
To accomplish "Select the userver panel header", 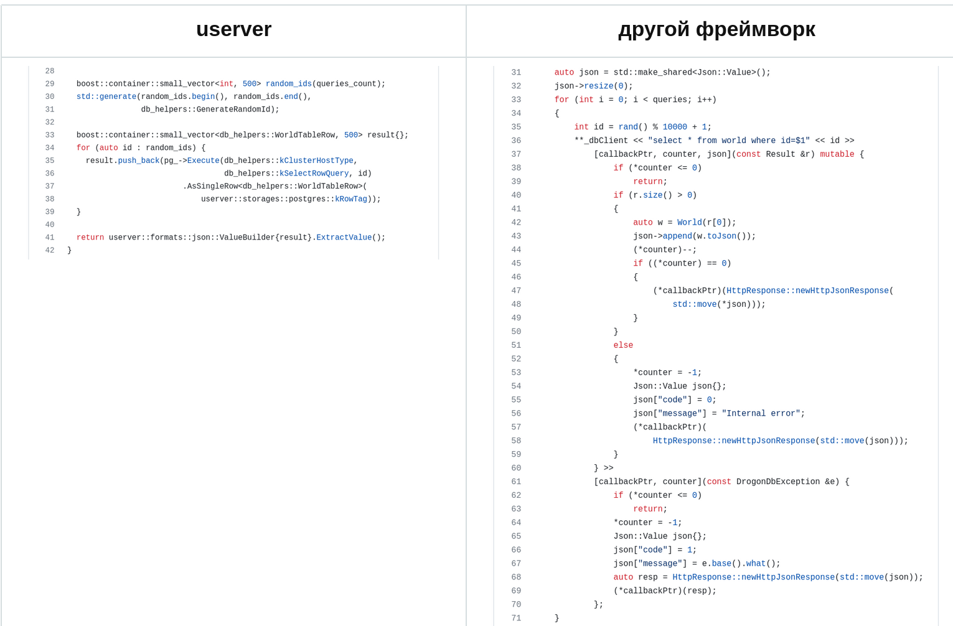I will 233,29.
